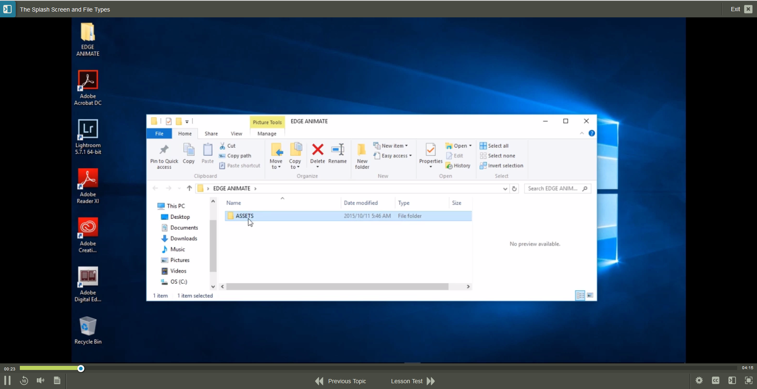Viewport: 757px width, 389px height.
Task: Toggle closed captions in the player
Action: pos(716,380)
